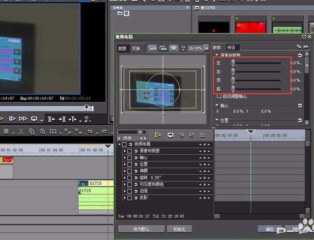Viewport: 314px width, 240px height.
Task: Redo in the keyframe panel toolbar
Action: (x=192, y=135)
